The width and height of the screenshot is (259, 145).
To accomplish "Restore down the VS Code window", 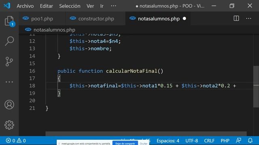I will coord(232,6).
